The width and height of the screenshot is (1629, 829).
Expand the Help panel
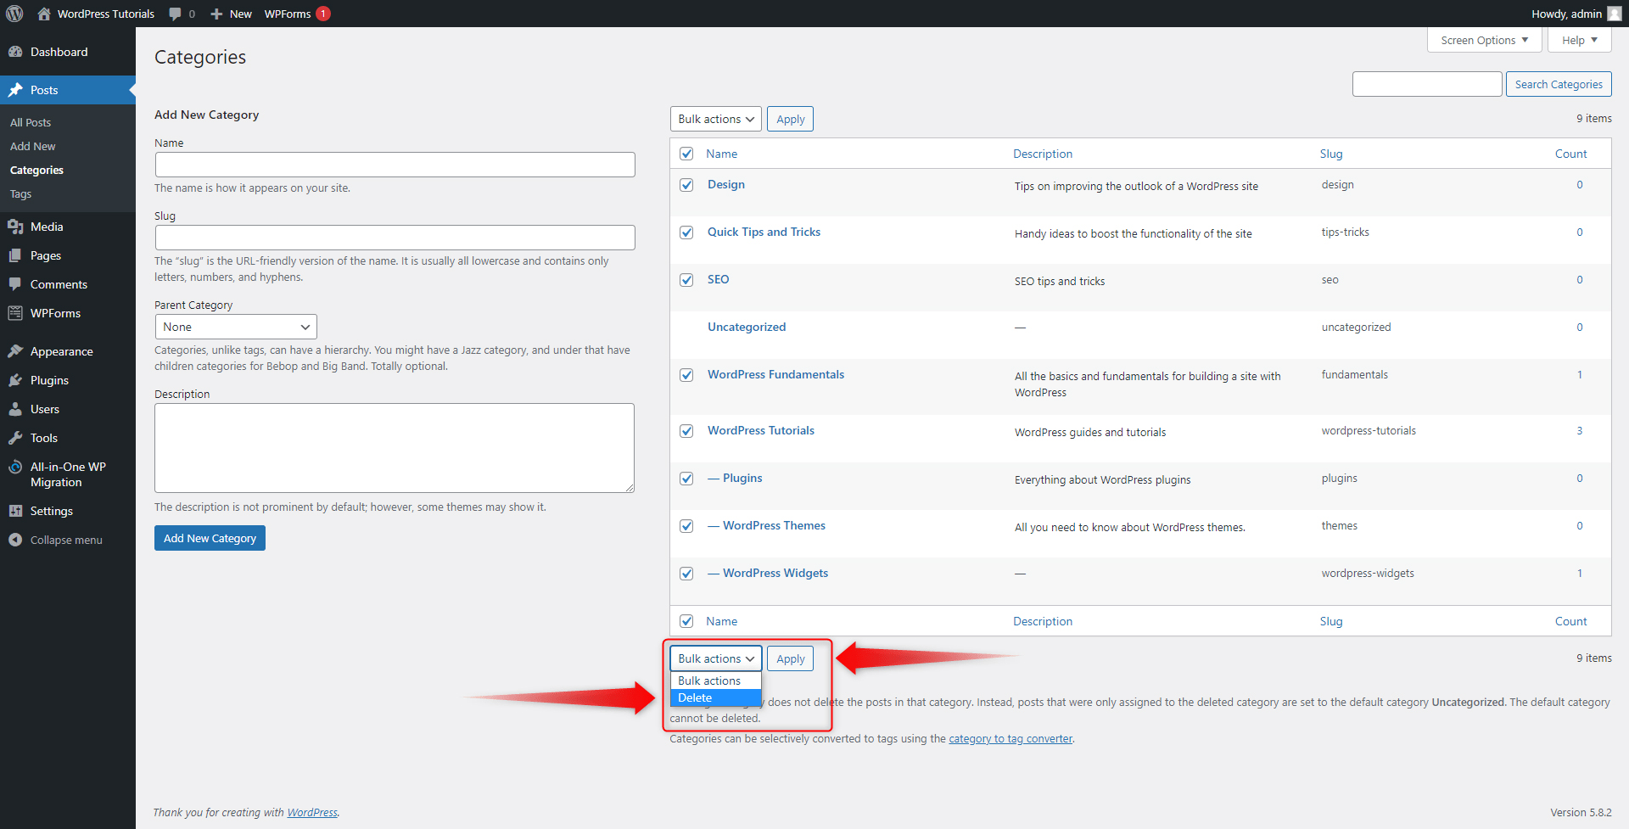click(x=1579, y=40)
